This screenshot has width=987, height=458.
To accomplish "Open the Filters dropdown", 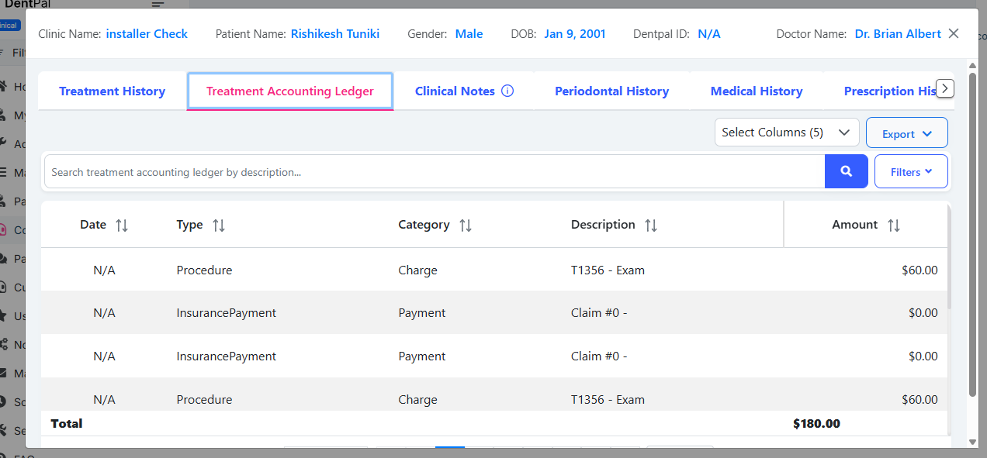I will coord(910,172).
